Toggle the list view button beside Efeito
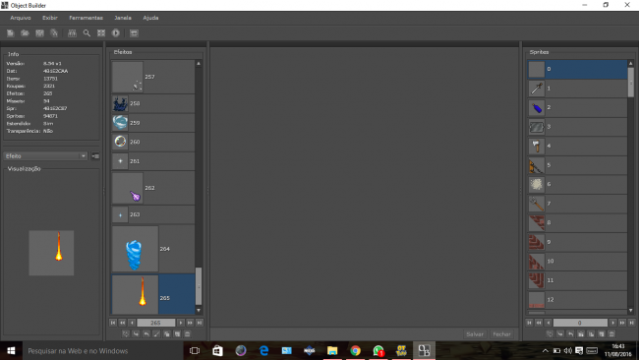 pos(95,156)
